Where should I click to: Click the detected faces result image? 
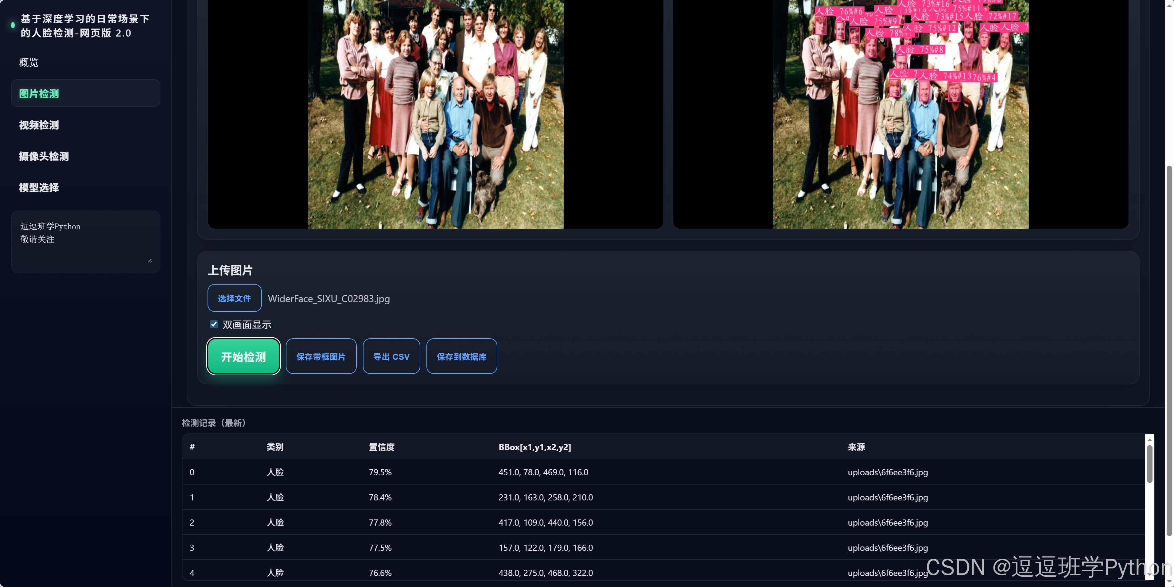point(900,114)
